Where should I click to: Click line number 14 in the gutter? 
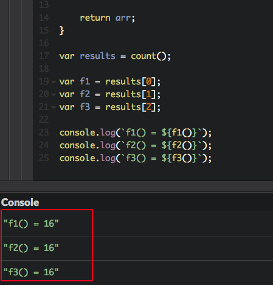[x=44, y=18]
